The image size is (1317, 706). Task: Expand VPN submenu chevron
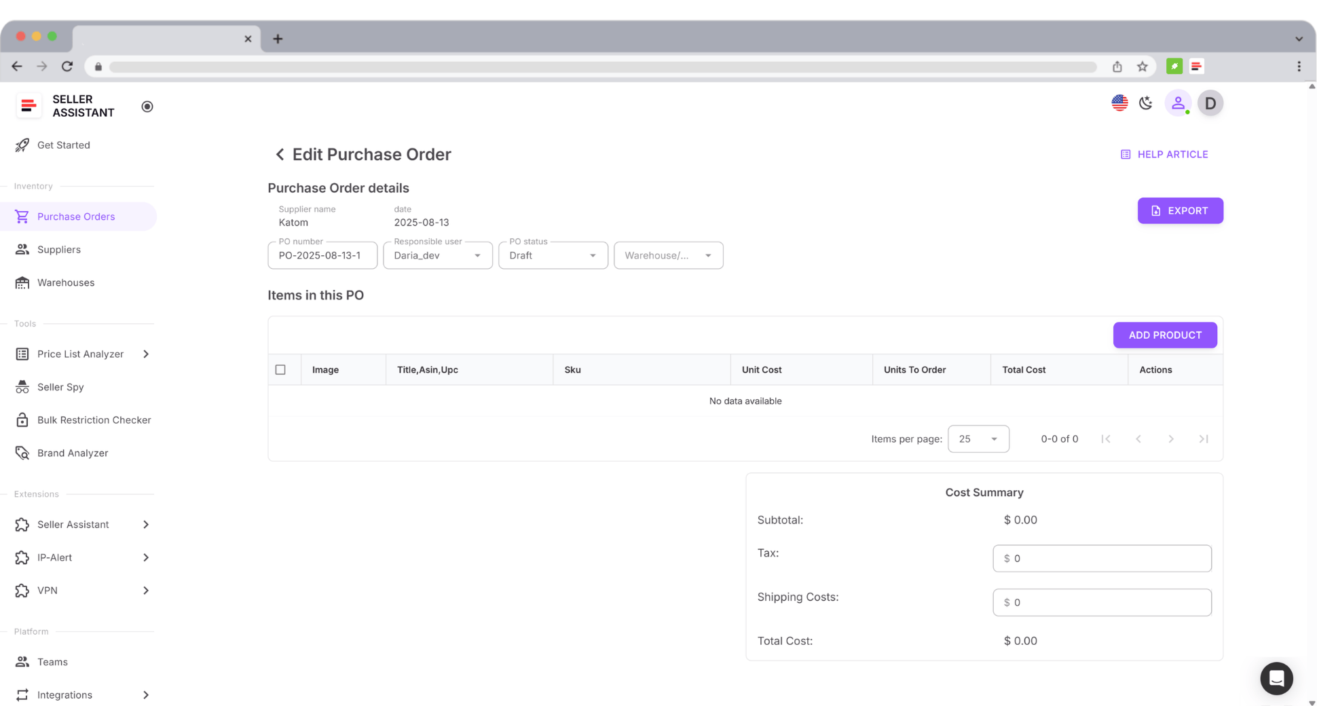[x=146, y=591]
